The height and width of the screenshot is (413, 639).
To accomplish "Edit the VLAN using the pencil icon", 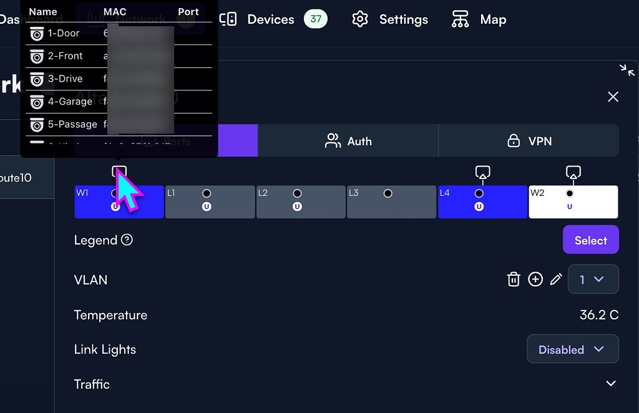I will pyautogui.click(x=556, y=279).
